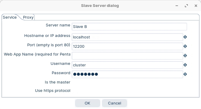Screen dimensions: 201x109
Task: Close the Slave Server dialog window
Action: click(x=196, y=6)
